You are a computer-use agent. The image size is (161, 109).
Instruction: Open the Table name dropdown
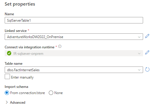(x=74, y=70)
